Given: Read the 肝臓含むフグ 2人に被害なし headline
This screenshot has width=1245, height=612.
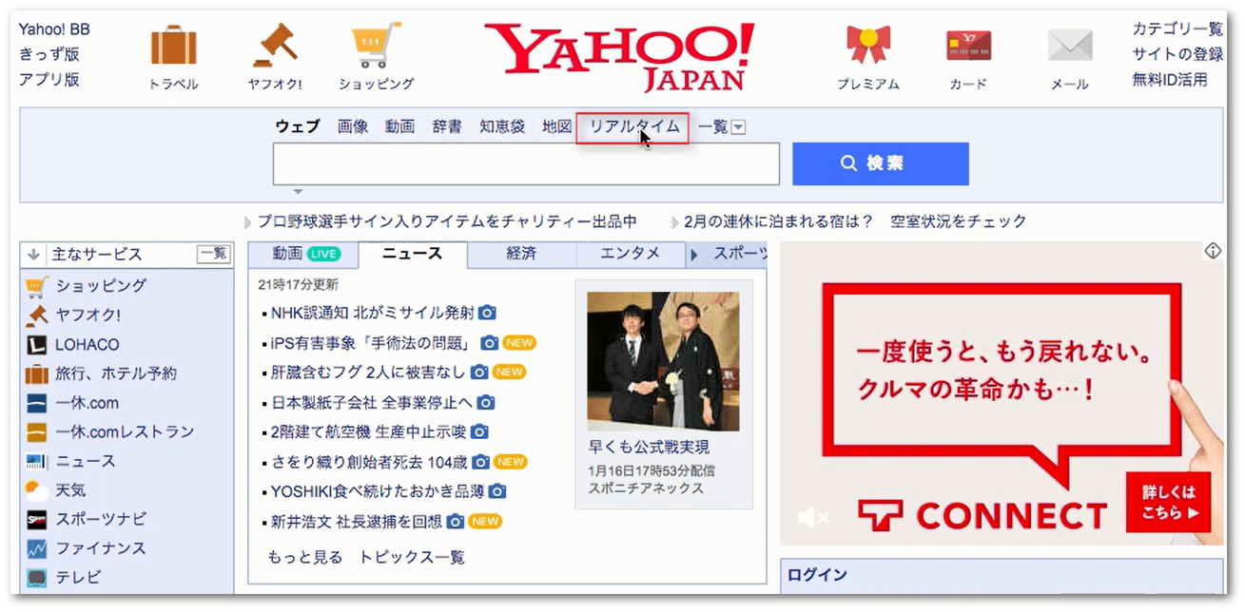Looking at the screenshot, I should (x=368, y=372).
